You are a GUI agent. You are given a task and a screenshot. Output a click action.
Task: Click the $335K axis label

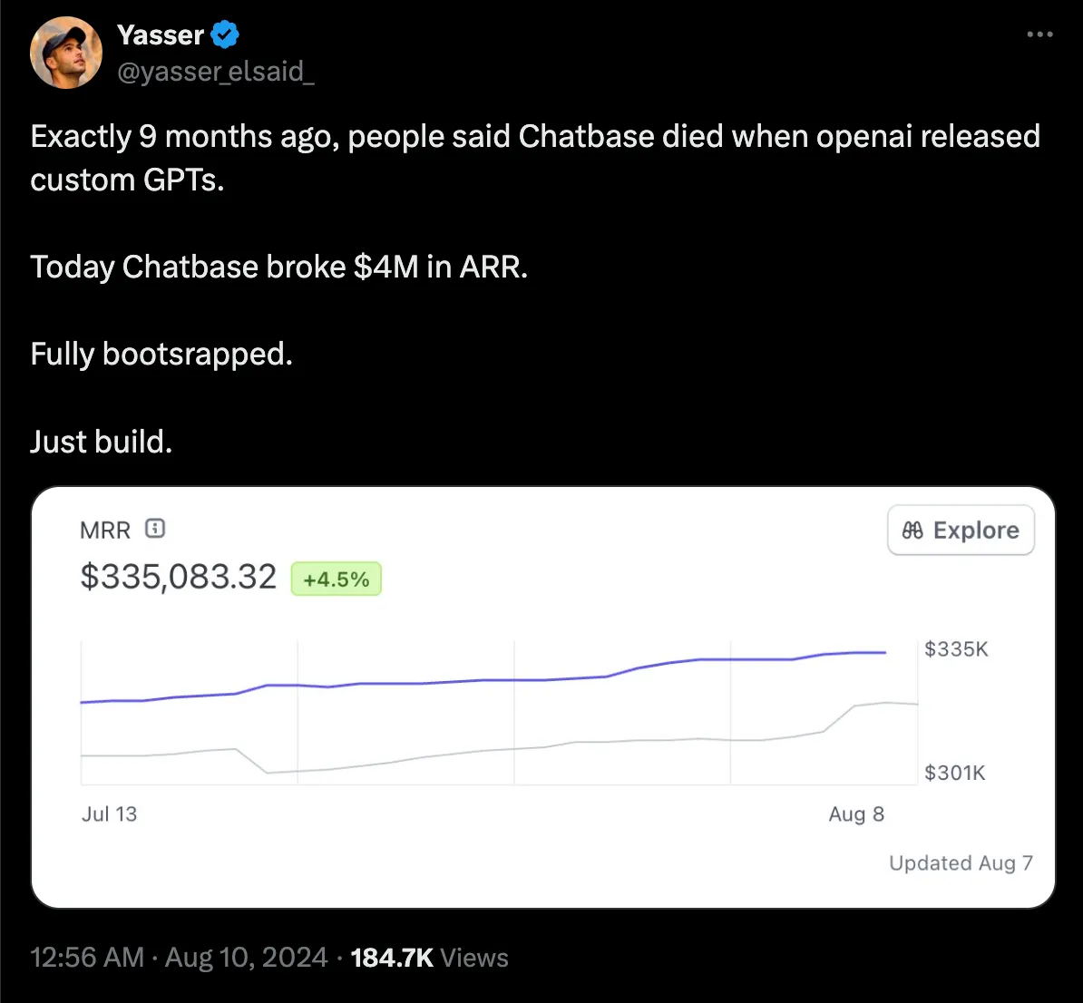tap(956, 648)
